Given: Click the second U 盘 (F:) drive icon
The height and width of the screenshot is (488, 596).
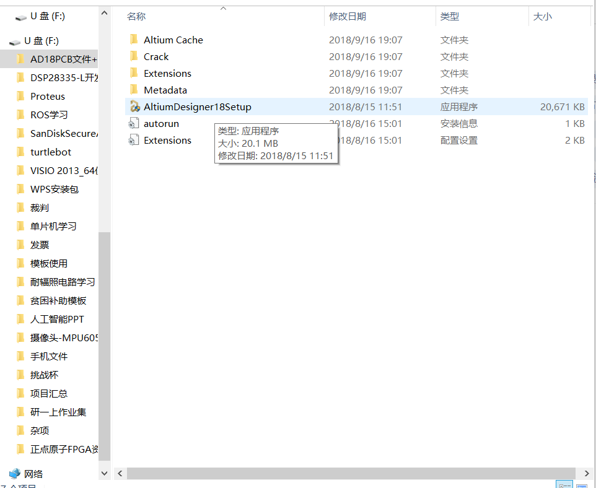Looking at the screenshot, I should (15, 41).
